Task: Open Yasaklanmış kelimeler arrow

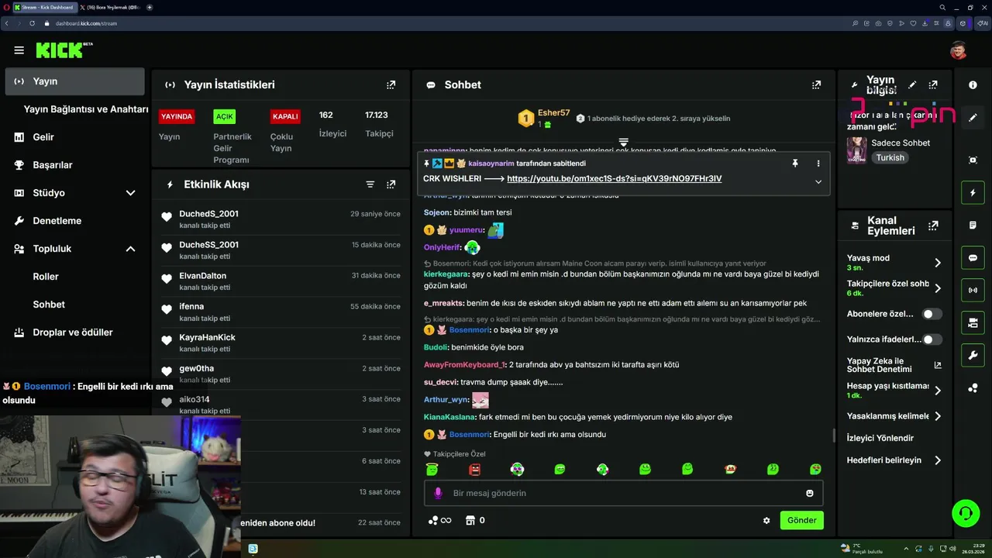Action: coord(938,416)
